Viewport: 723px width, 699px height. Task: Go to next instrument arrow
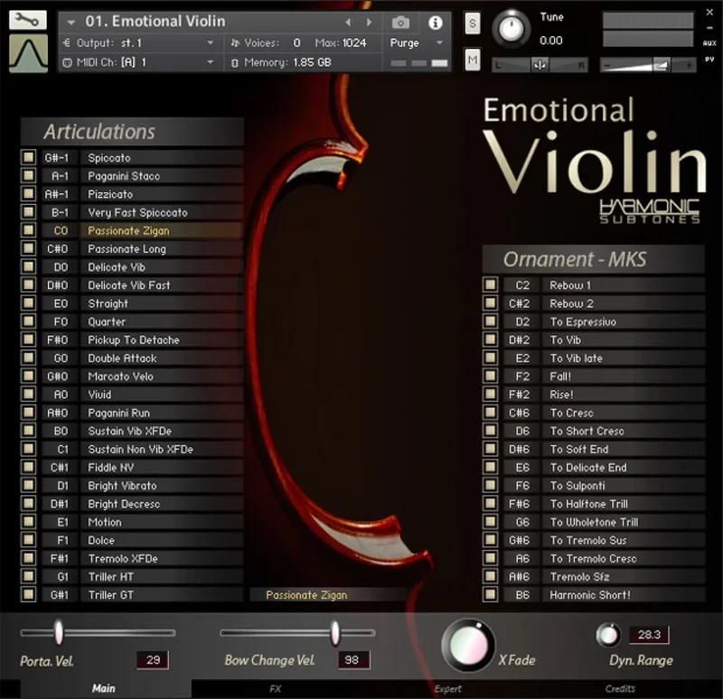[369, 22]
